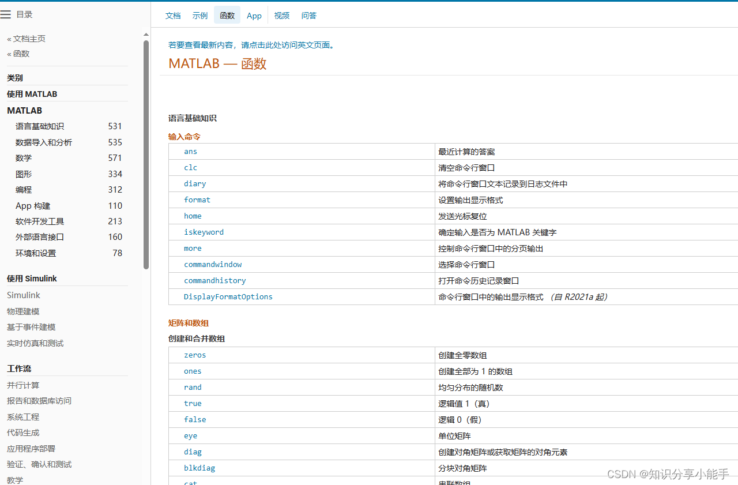Open the ones function page

point(193,371)
